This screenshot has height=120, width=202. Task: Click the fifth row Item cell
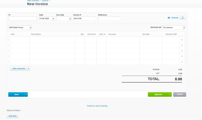pos(20,62)
